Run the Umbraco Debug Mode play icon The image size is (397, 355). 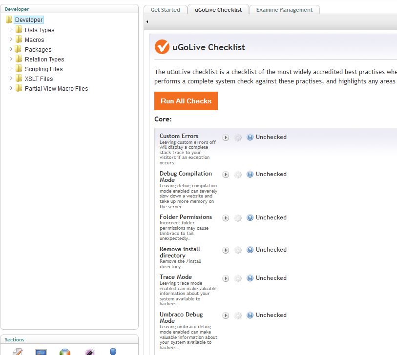pos(226,316)
